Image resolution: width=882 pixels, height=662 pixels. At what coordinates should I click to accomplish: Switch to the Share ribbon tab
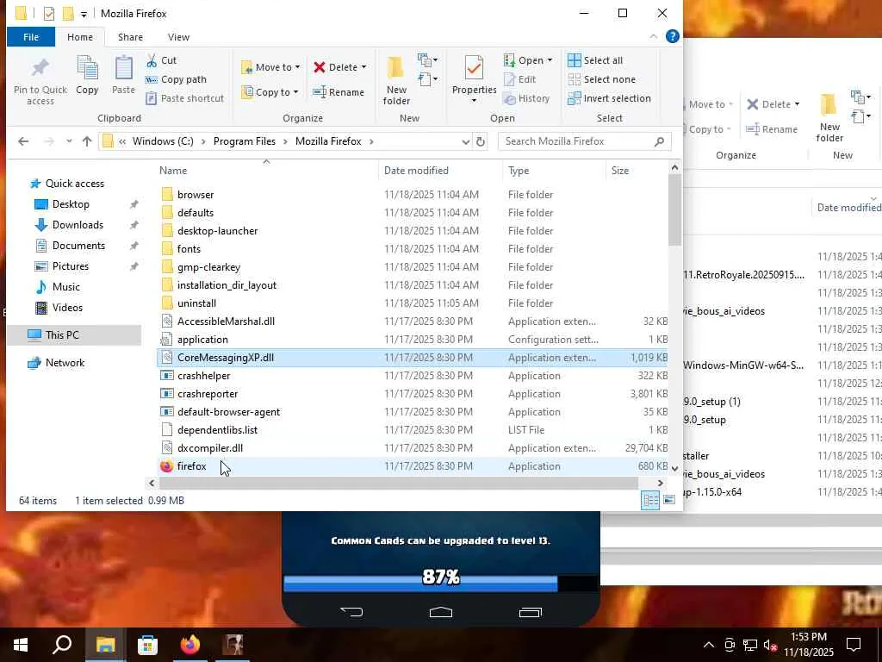[x=130, y=36]
